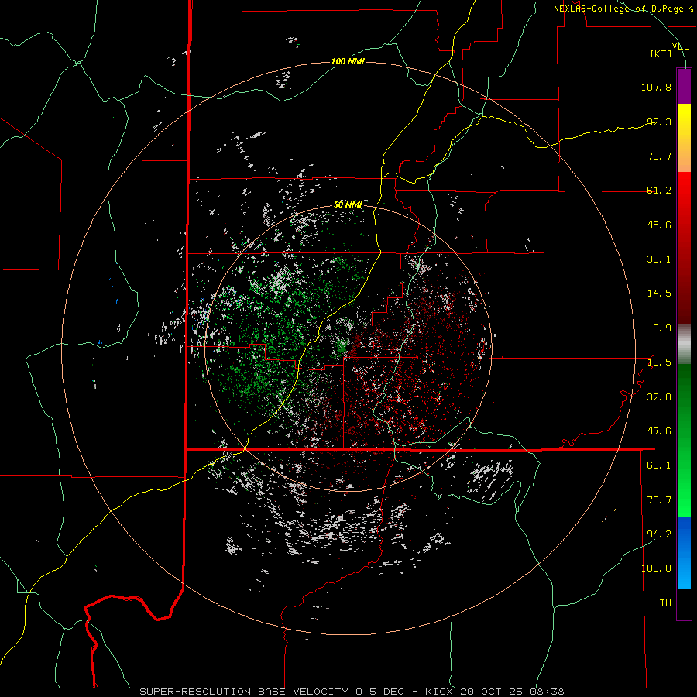697x697 pixels.
Task: Click the VEL legend title
Action: pyautogui.click(x=680, y=46)
